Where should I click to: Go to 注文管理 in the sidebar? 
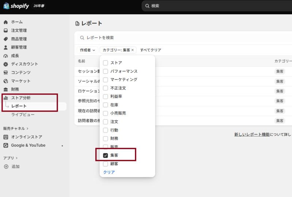(x=19, y=30)
